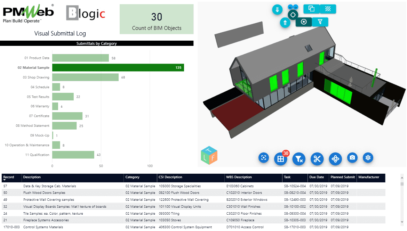
Task: Click task cell 'SB-10100-002'
Action: (x=295, y=207)
